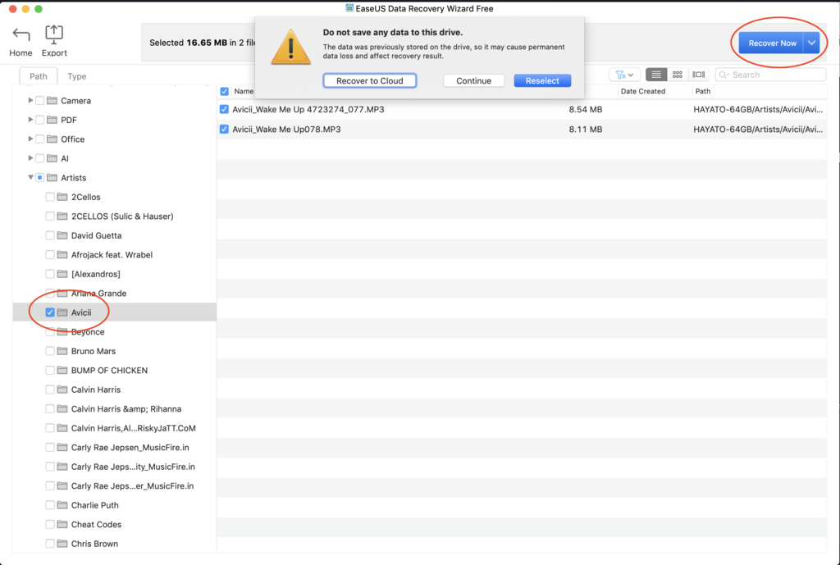Switch to preview filmstrip view
This screenshot has width=840, height=565.
699,74
